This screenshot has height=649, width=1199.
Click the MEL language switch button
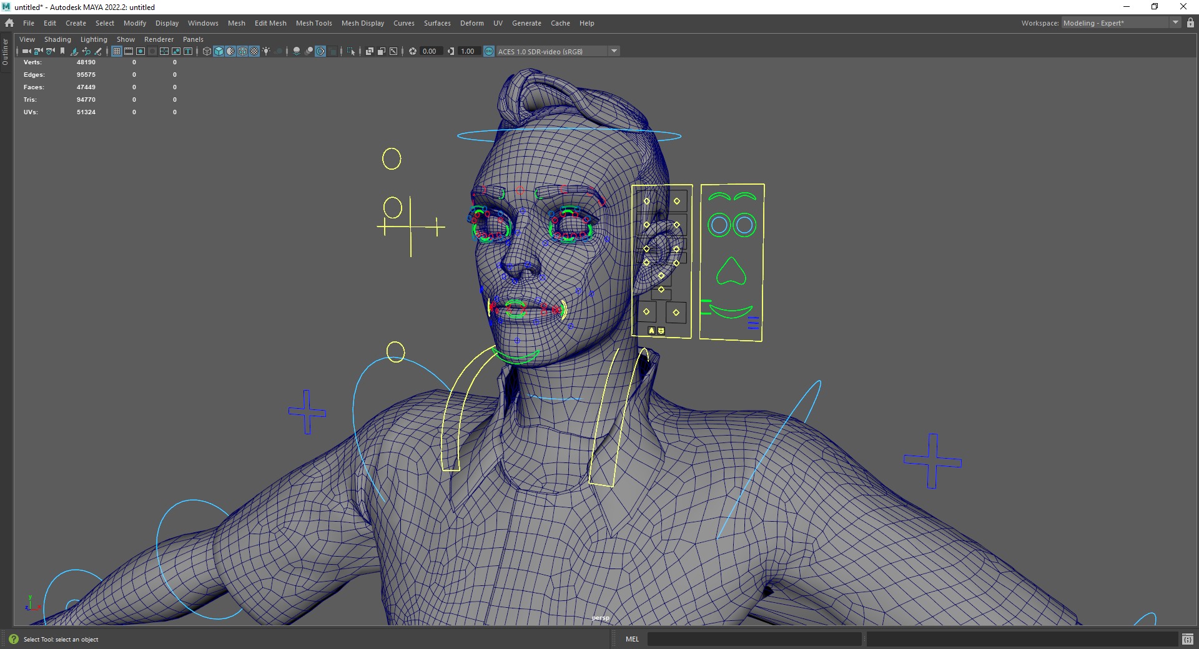pos(632,639)
